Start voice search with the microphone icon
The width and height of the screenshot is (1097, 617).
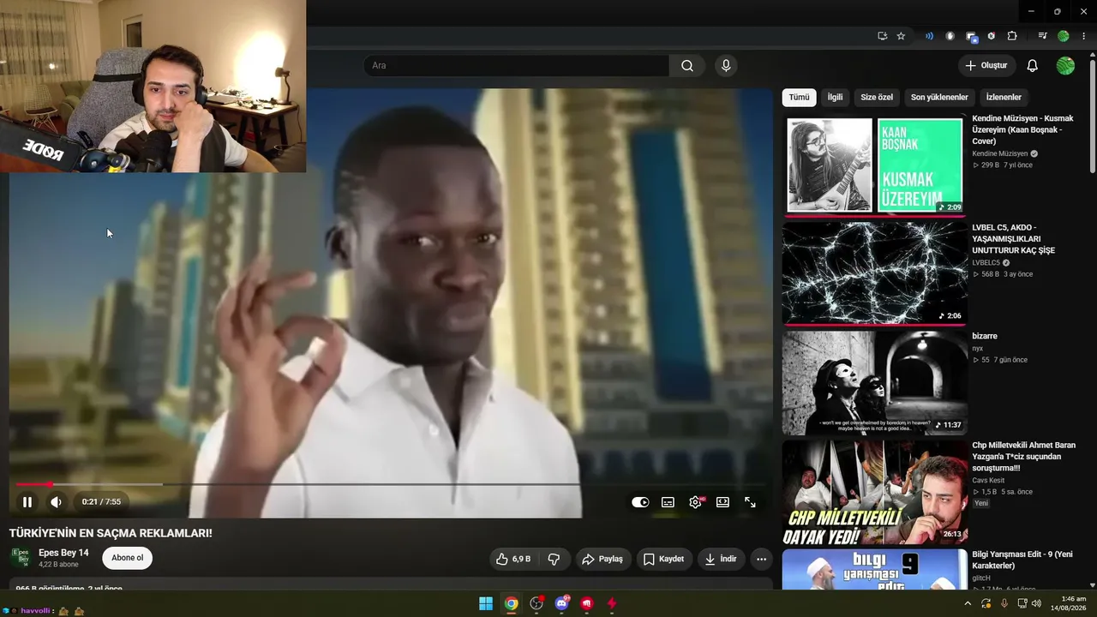pyautogui.click(x=726, y=66)
